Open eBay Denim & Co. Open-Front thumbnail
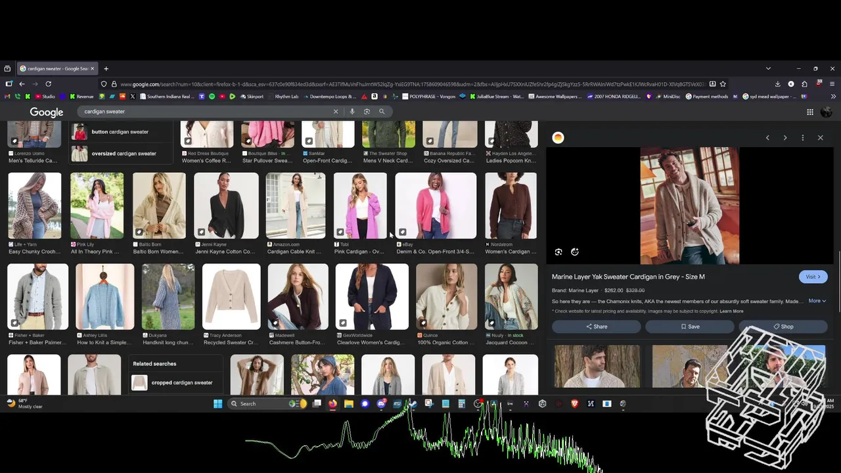The width and height of the screenshot is (841, 473). pyautogui.click(x=436, y=206)
